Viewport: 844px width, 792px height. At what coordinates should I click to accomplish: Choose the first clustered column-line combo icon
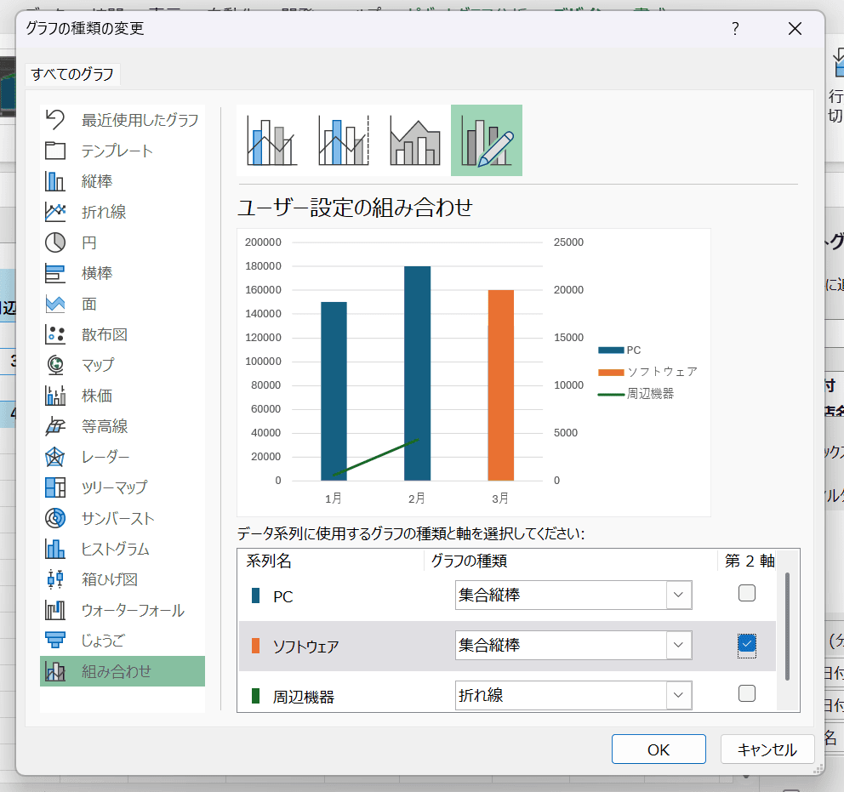click(x=271, y=140)
